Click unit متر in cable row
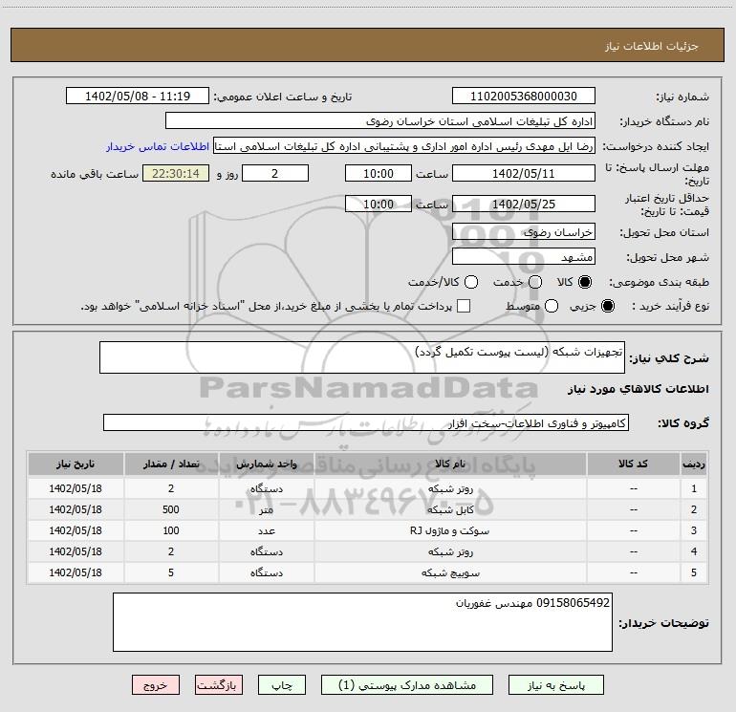 pyautogui.click(x=266, y=509)
